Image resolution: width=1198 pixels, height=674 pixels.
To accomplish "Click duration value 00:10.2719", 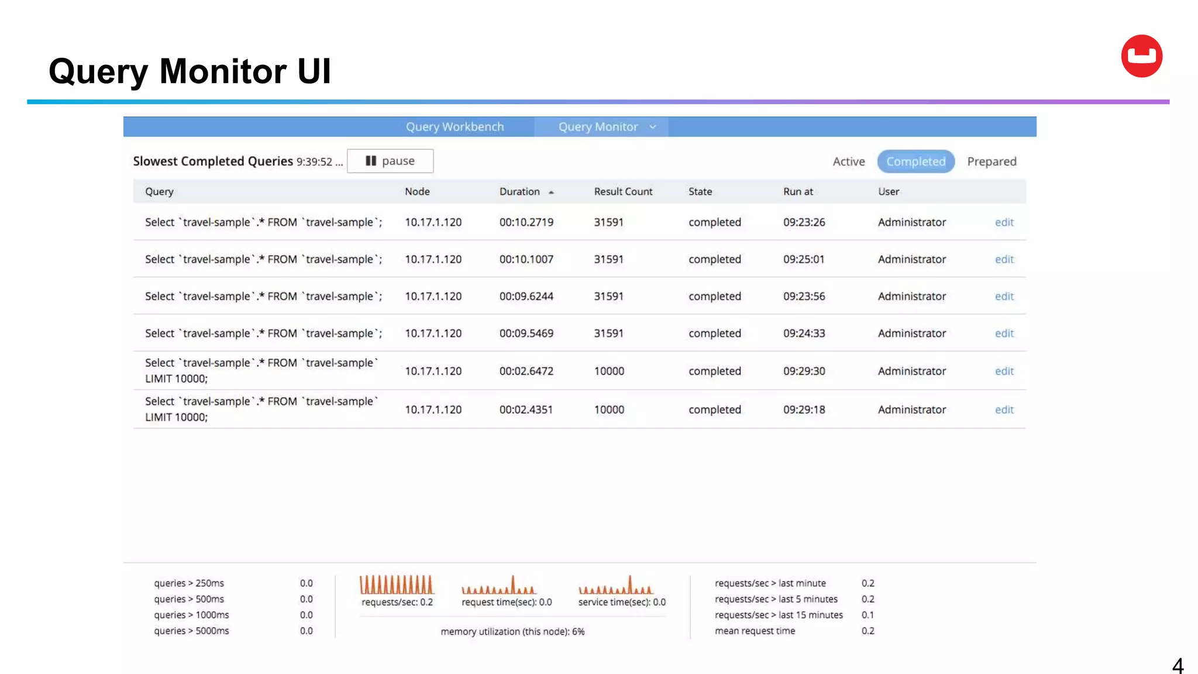I will click(526, 222).
